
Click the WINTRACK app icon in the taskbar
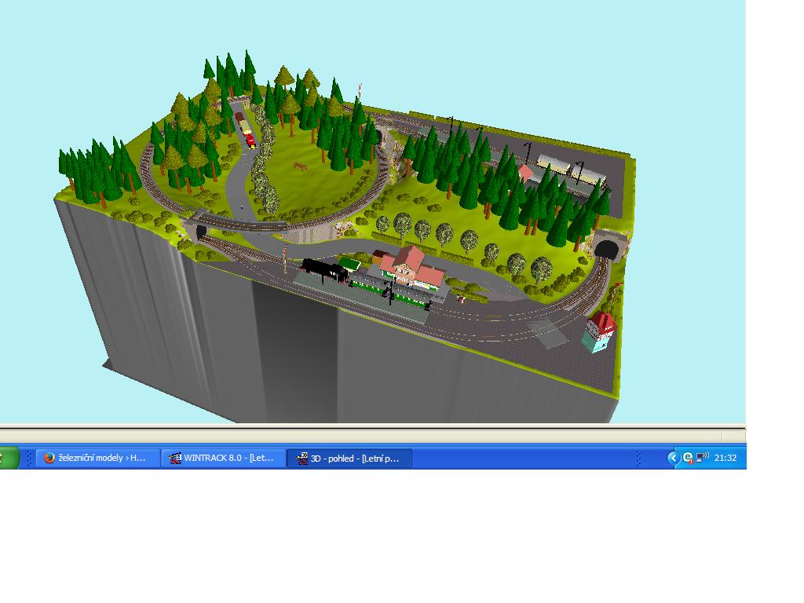(176, 458)
